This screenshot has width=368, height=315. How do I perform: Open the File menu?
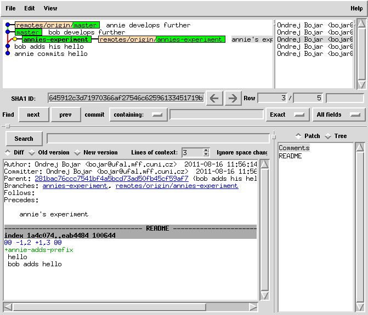(x=10, y=8)
